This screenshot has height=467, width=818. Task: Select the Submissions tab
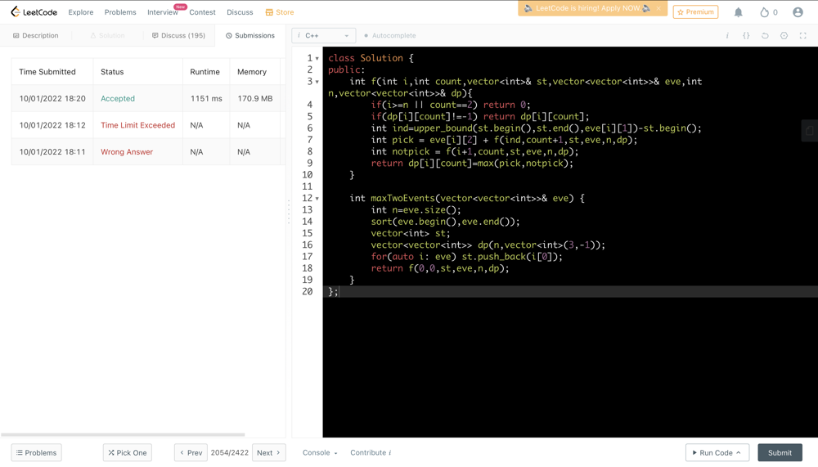click(x=249, y=35)
